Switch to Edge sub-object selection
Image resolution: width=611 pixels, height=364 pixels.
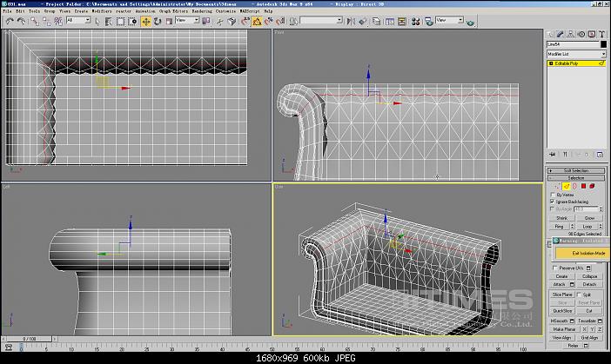[567, 186]
